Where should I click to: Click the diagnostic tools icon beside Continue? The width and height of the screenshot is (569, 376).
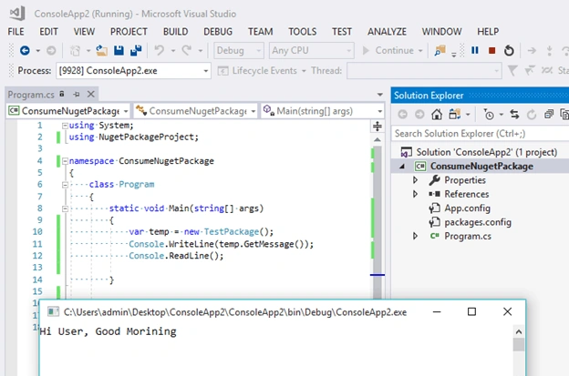[440, 50]
